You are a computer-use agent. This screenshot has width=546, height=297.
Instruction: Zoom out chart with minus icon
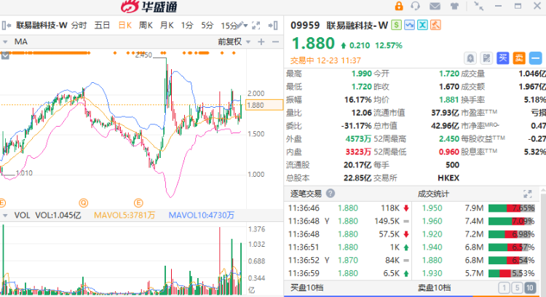[275, 41]
